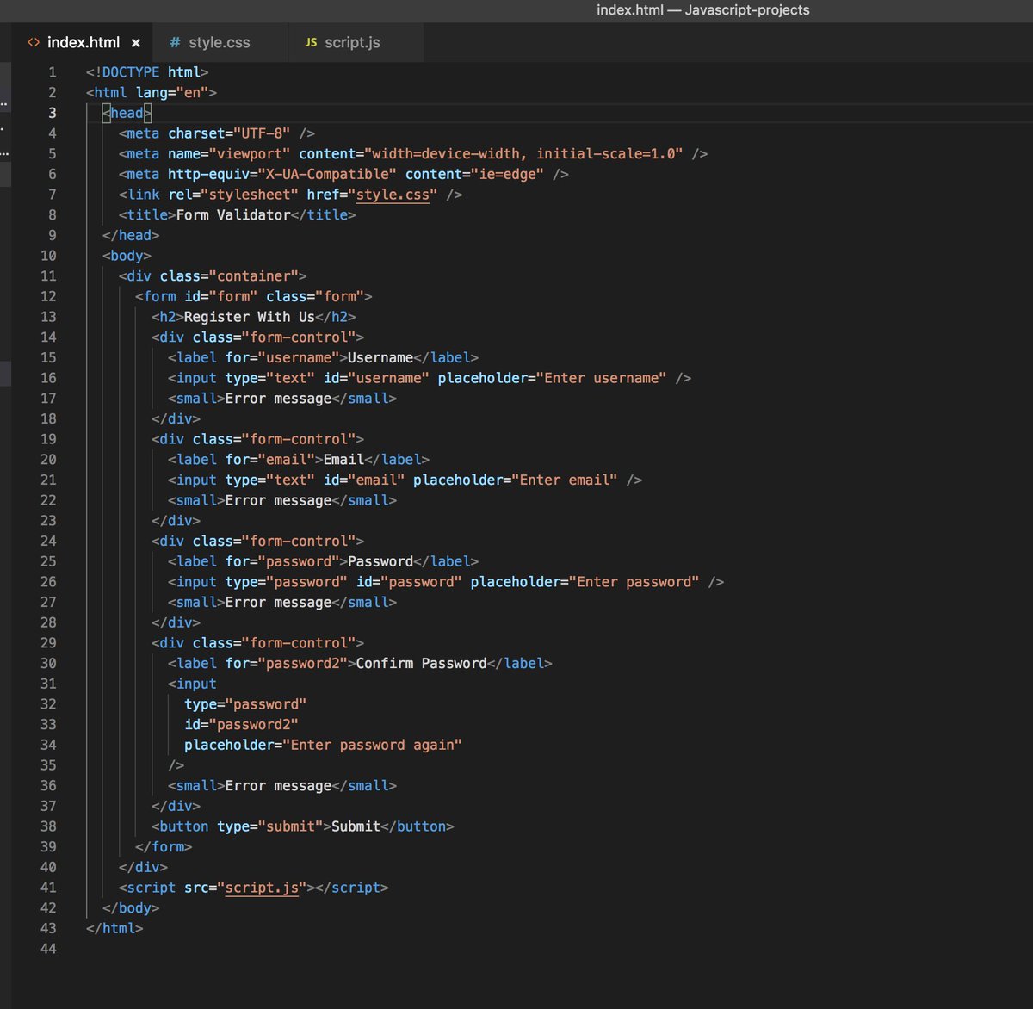The image size is (1033, 1009).
Task: Click the highlighted <head> opening tag
Action: coord(127,113)
